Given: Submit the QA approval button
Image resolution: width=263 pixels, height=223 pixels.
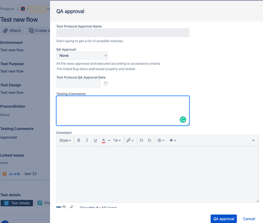Looking at the screenshot, I should (x=224, y=218).
